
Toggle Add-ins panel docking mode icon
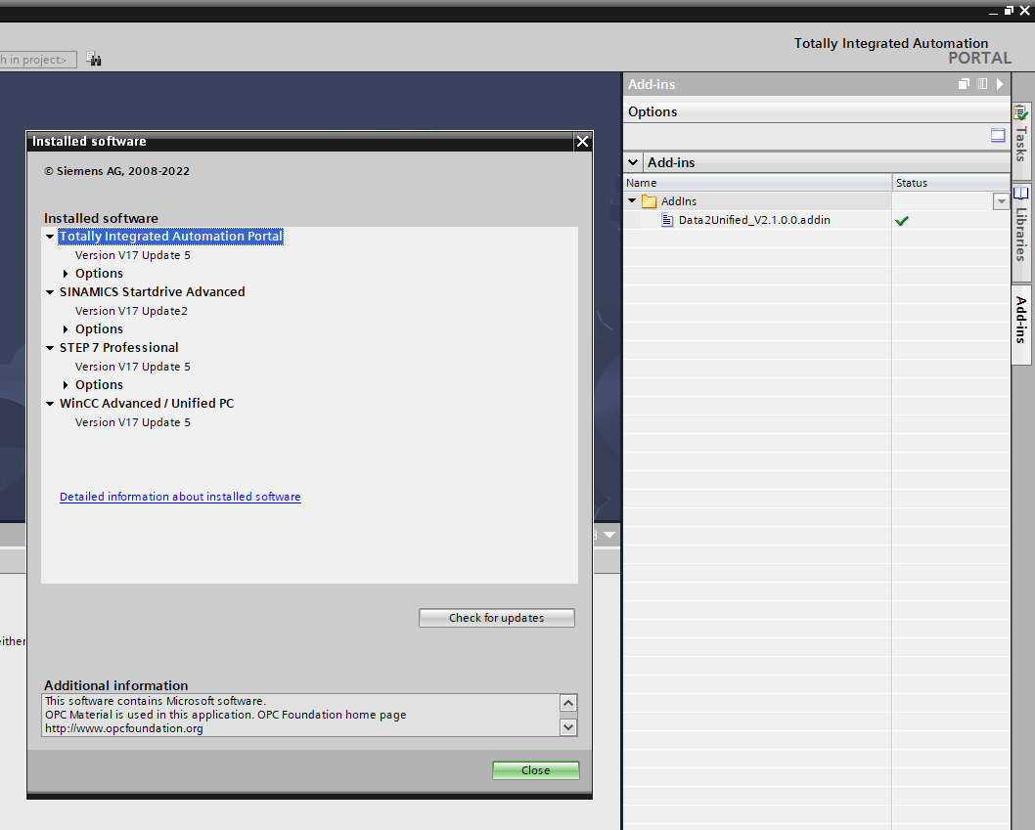[x=982, y=84]
